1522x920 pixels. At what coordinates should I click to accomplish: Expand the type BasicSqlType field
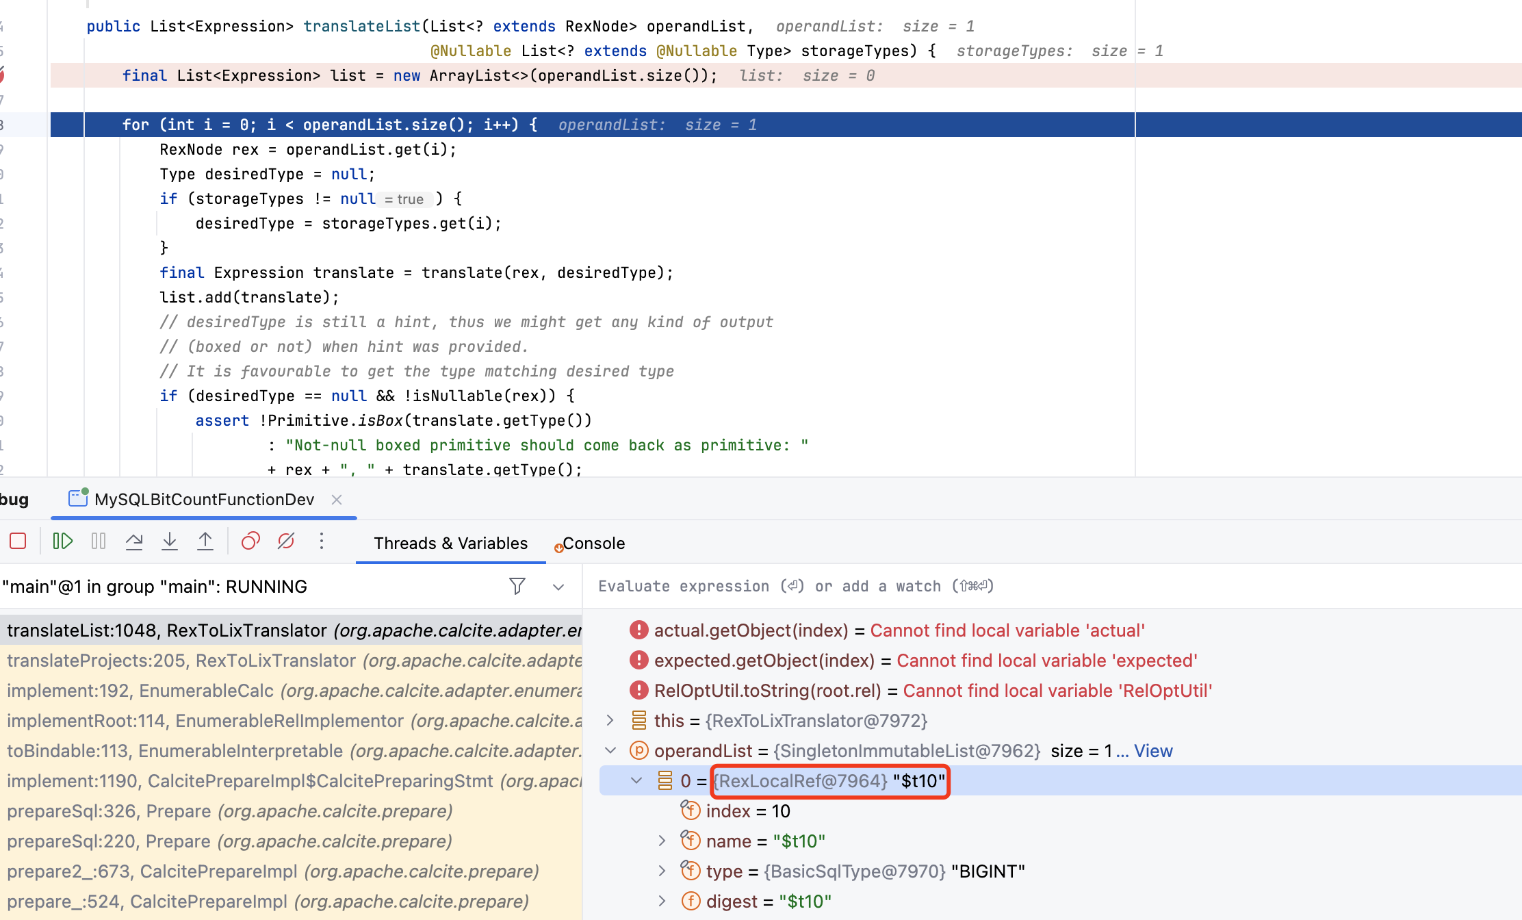tap(662, 871)
